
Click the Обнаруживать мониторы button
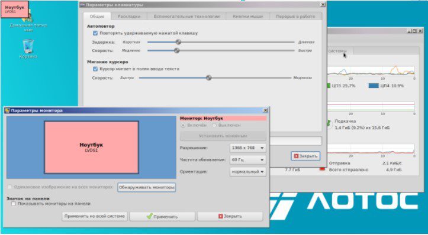tap(147, 187)
